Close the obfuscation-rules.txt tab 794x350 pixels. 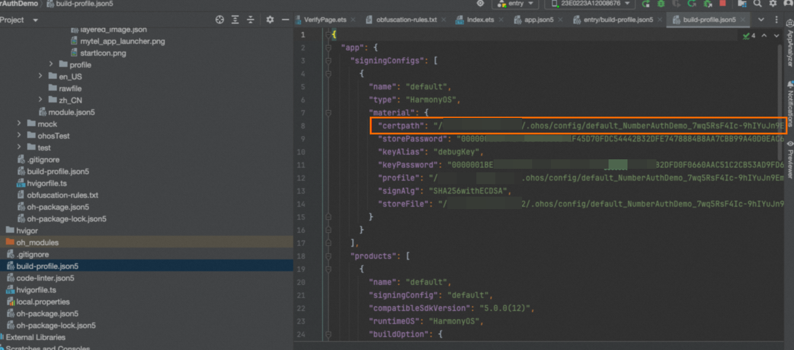point(444,20)
